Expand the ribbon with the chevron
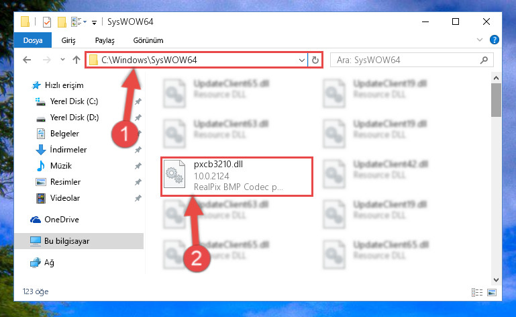516x317 pixels. [480, 40]
